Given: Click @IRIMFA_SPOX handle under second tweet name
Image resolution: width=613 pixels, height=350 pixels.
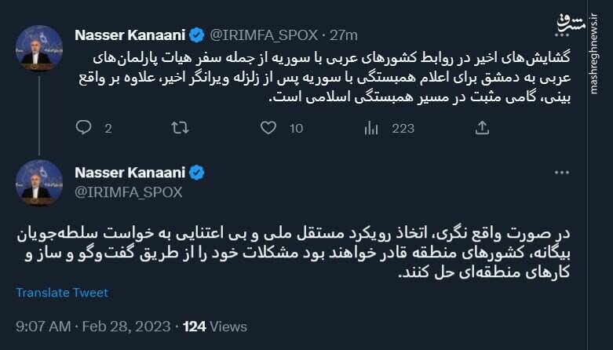Looking at the screenshot, I should [x=128, y=191].
